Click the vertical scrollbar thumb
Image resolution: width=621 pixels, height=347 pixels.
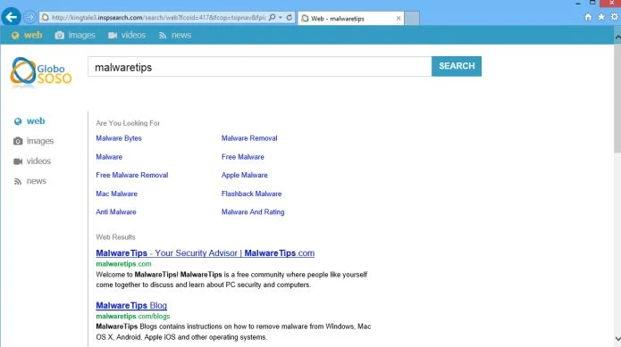point(617,97)
